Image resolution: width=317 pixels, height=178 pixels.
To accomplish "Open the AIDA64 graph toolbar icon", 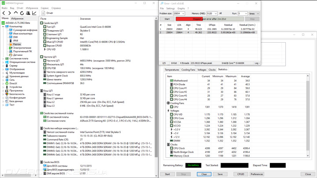I will coord(34,13).
